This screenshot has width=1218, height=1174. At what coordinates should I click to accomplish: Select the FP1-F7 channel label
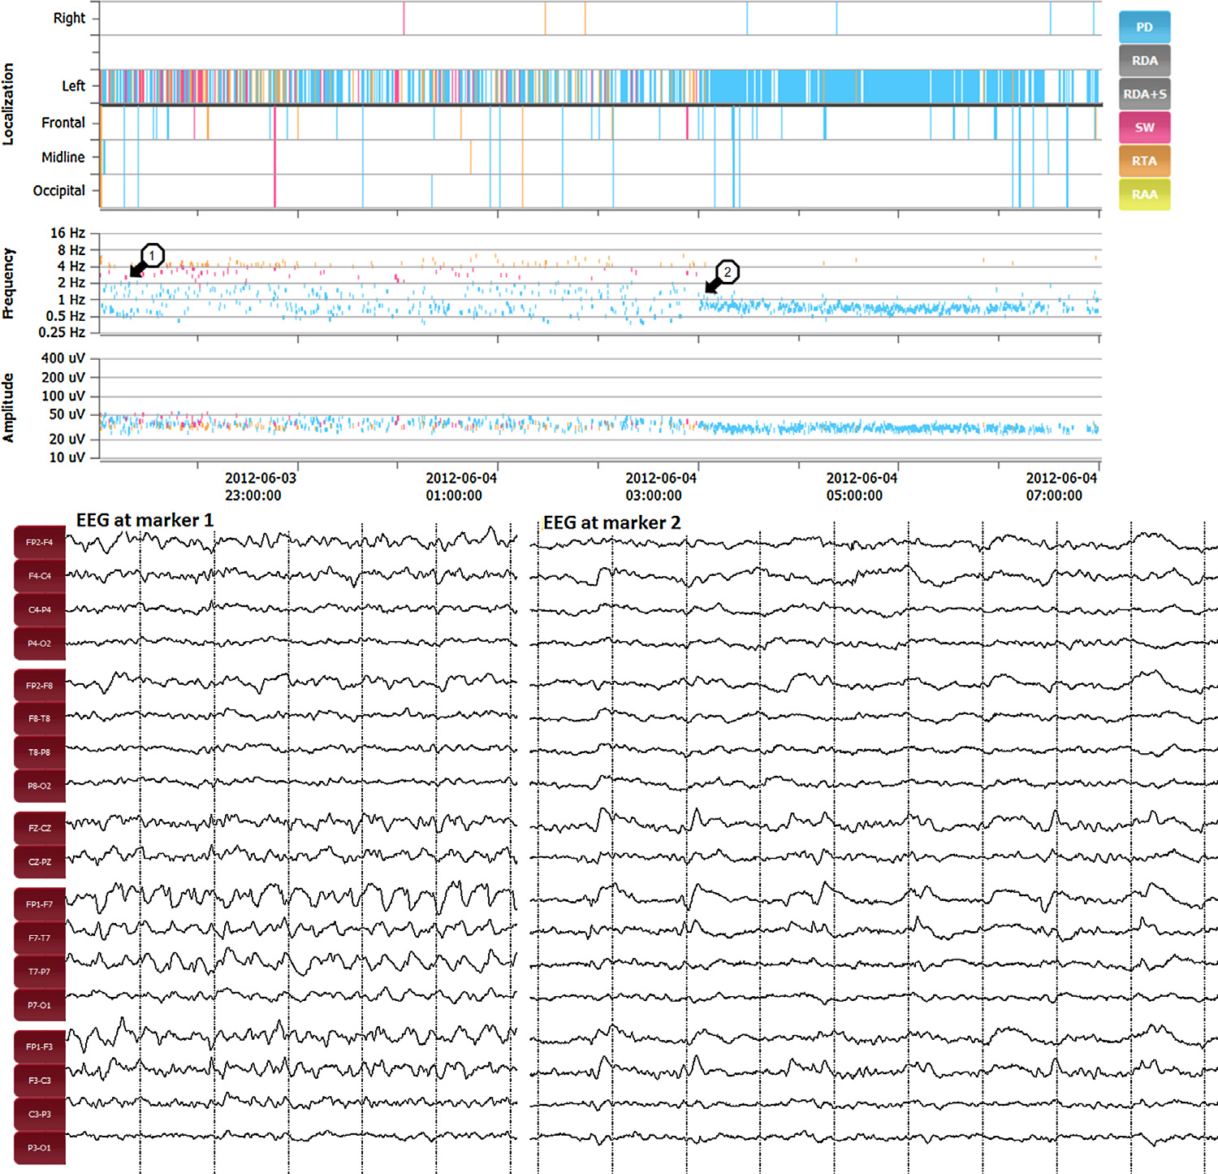pos(40,904)
